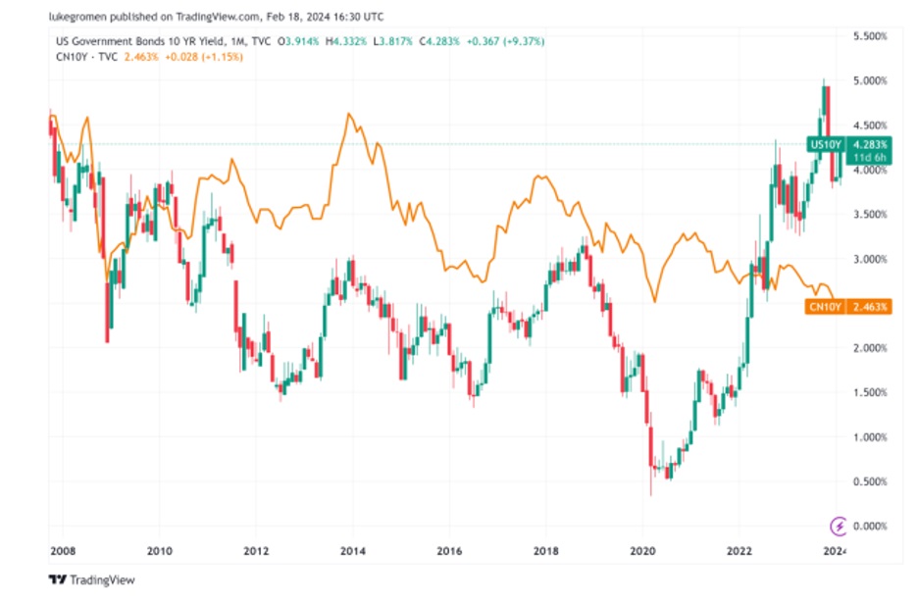918x604 pixels.
Task: Click the 2020 label on the time axis
Action: point(642,550)
